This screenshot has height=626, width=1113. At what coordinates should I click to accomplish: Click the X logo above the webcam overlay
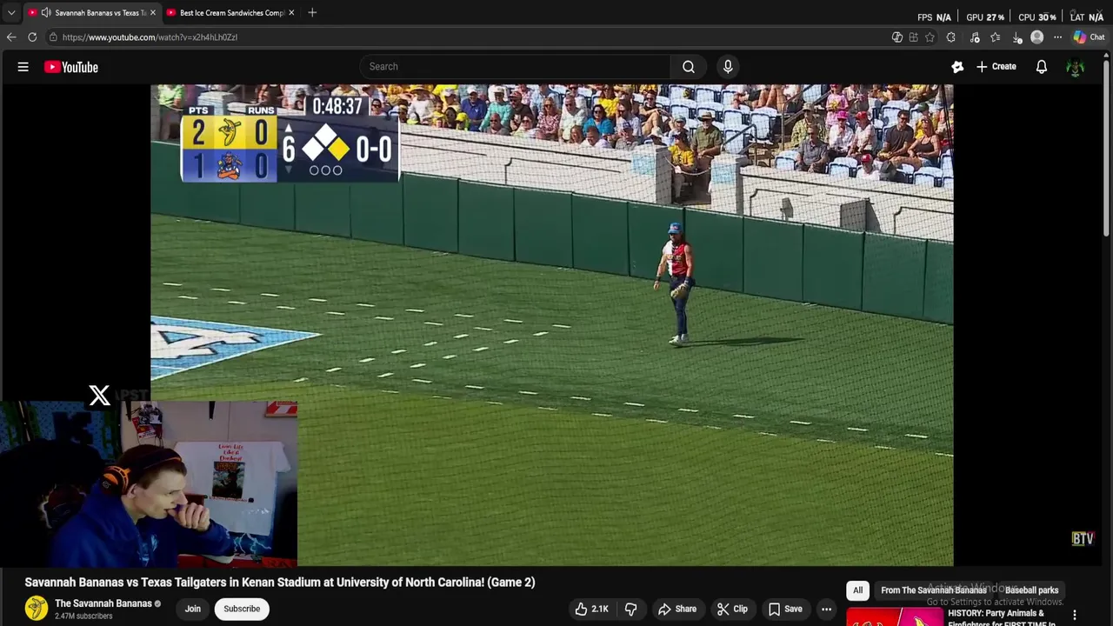99,396
